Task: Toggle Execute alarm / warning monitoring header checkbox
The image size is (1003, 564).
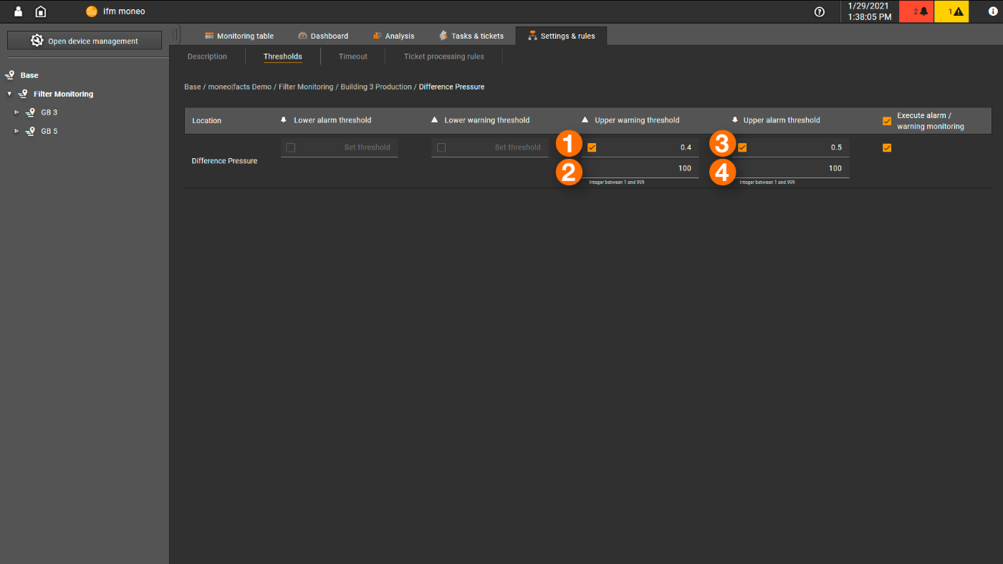Action: click(x=887, y=121)
